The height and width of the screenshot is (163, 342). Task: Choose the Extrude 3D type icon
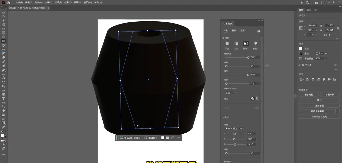pyautogui.click(x=236, y=44)
